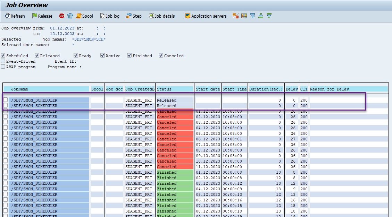
Task: Click the trash can Delete icon
Action: 70,16
